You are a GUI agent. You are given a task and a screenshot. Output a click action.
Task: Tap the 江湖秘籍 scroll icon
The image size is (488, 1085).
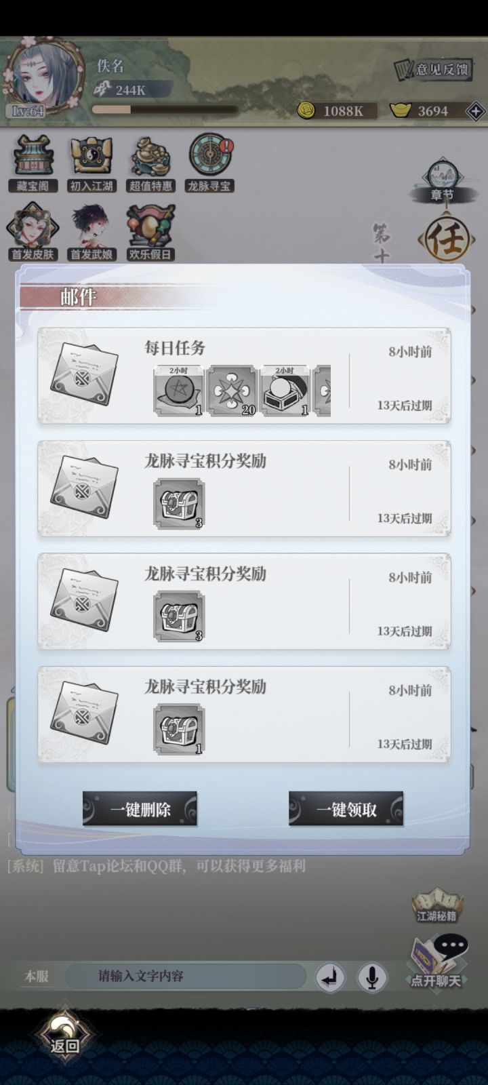point(437,905)
